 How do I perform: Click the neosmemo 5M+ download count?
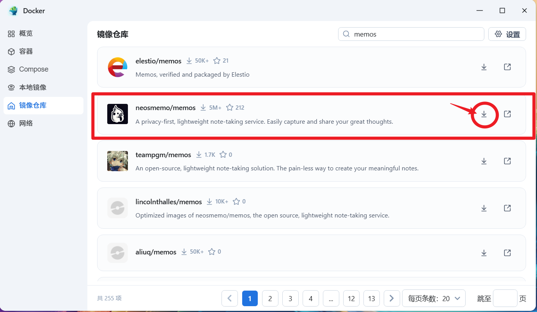[x=215, y=108]
